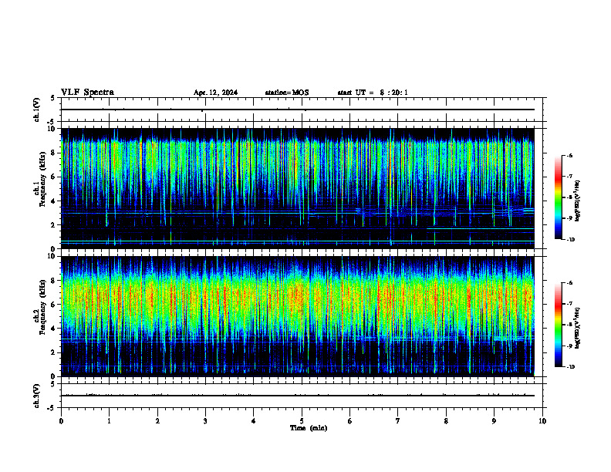Select the "start UT = 8 : 20: 1" text
The width and height of the screenshot is (611, 472).
pyautogui.click(x=373, y=93)
